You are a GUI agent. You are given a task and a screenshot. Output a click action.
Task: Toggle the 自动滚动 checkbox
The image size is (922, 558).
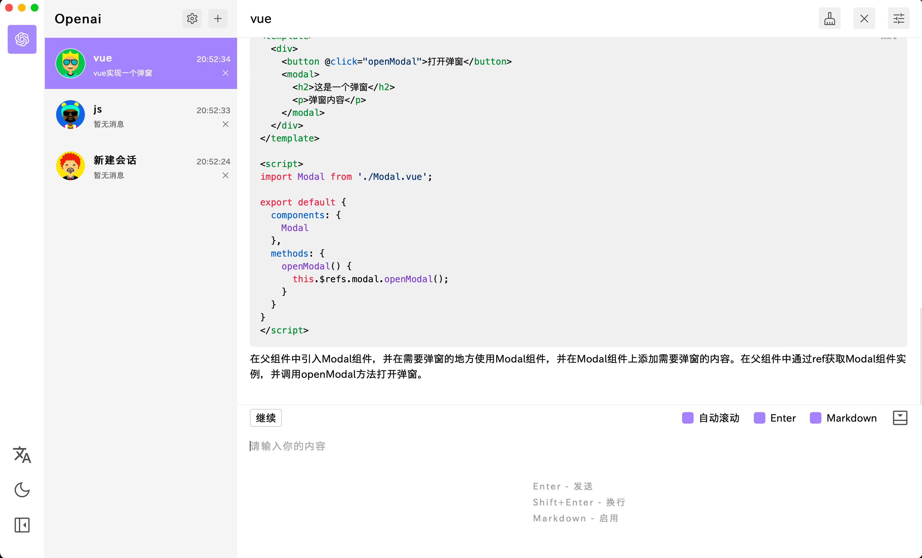coord(687,418)
